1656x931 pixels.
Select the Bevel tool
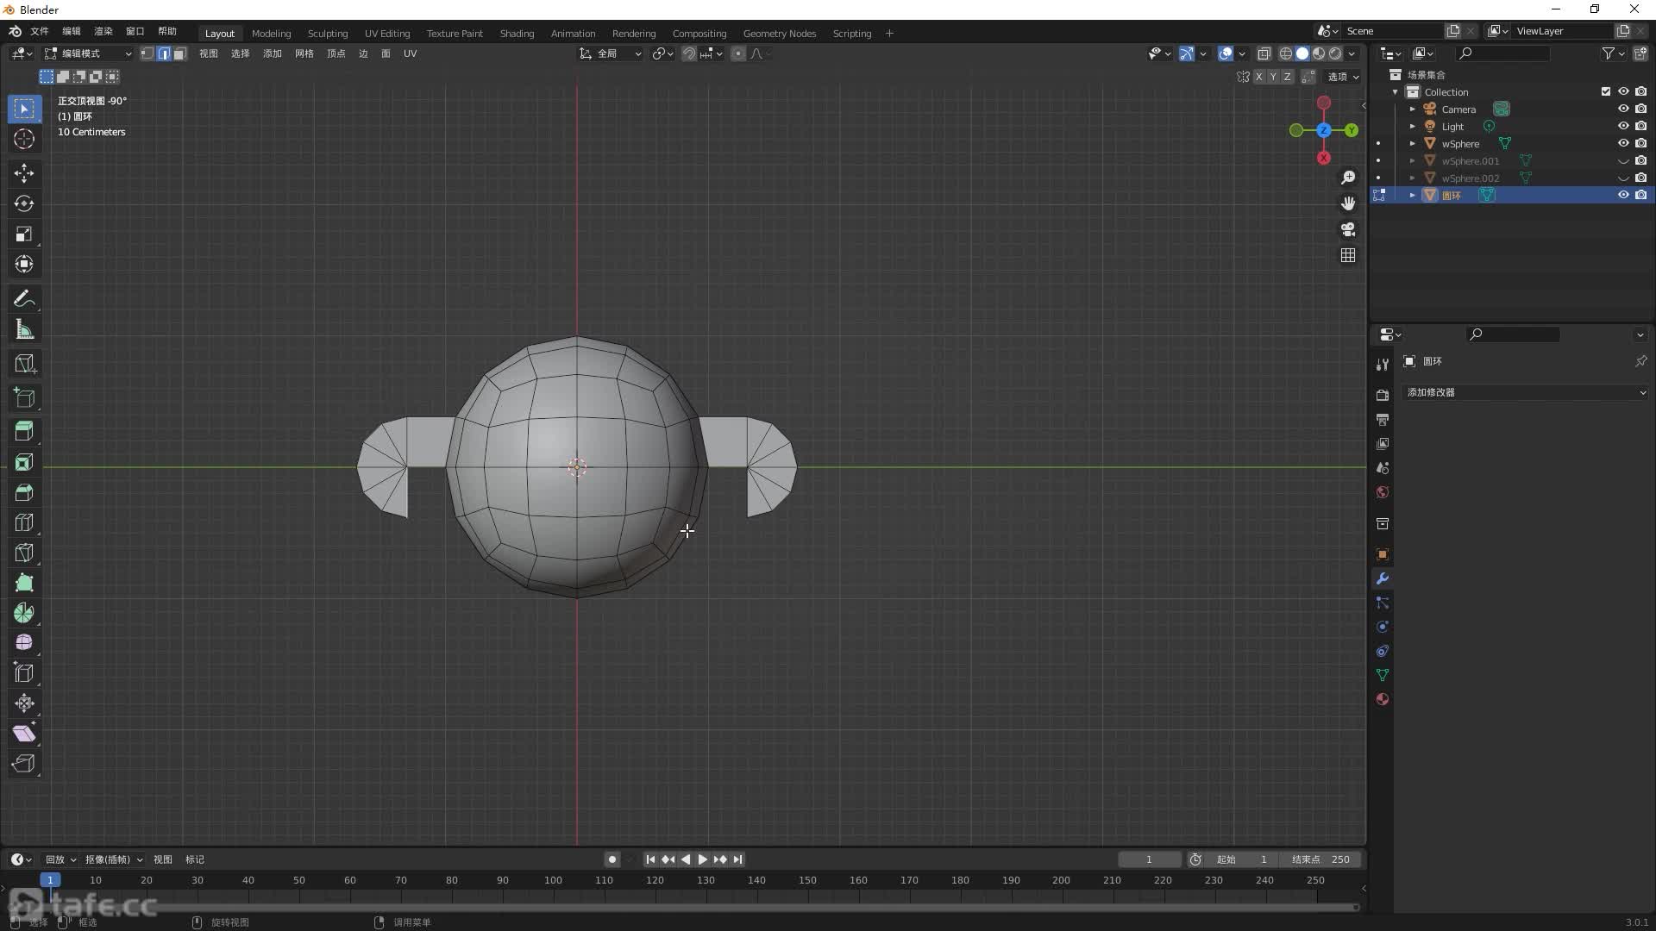[x=24, y=492]
